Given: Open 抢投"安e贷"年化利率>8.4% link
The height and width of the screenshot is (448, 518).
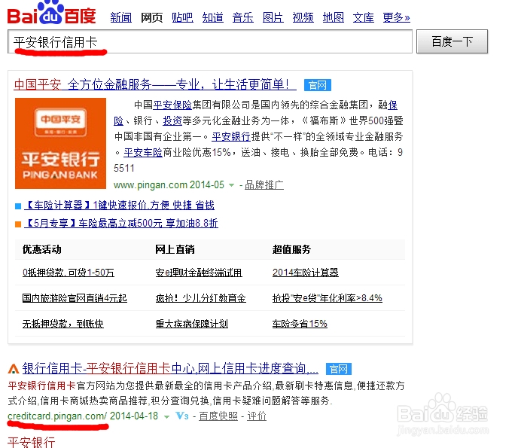Looking at the screenshot, I should (328, 298).
